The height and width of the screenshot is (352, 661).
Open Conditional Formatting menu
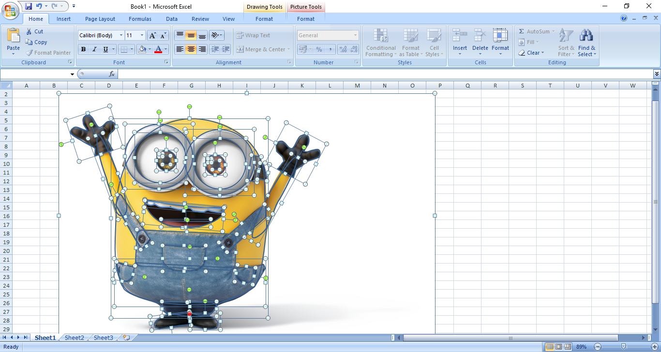tap(381, 43)
